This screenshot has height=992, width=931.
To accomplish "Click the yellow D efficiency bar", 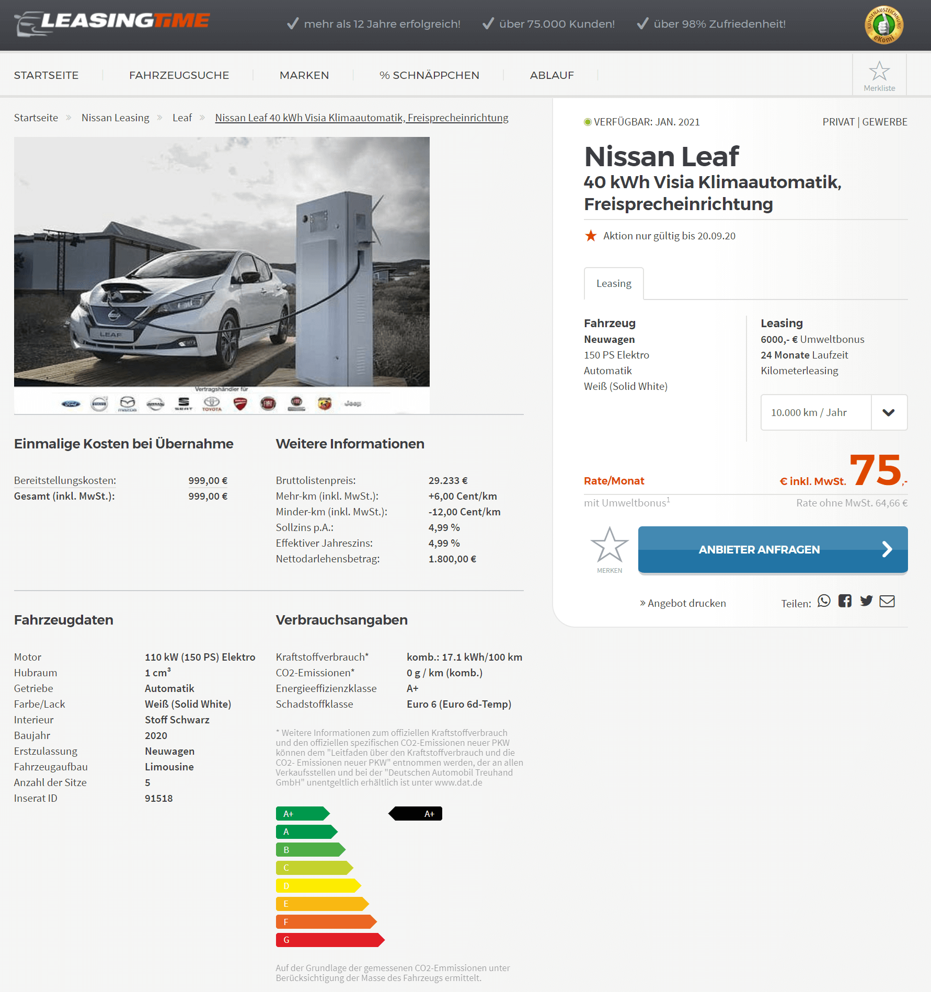I will tap(318, 886).
